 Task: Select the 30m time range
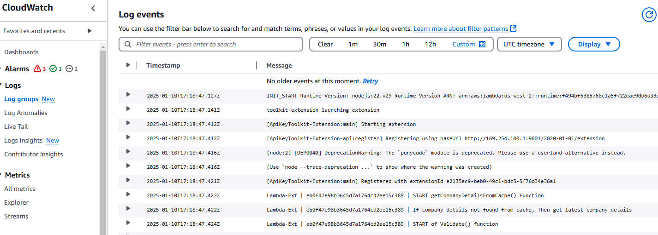(x=380, y=44)
